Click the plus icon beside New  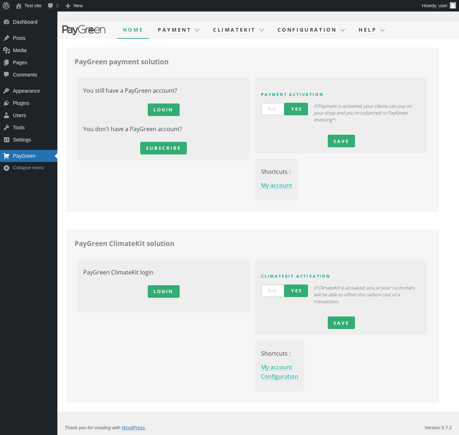coord(68,6)
